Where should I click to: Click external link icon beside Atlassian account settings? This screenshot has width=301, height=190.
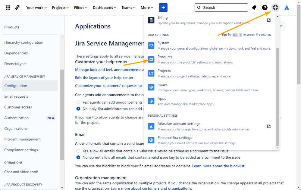[x=269, y=126]
